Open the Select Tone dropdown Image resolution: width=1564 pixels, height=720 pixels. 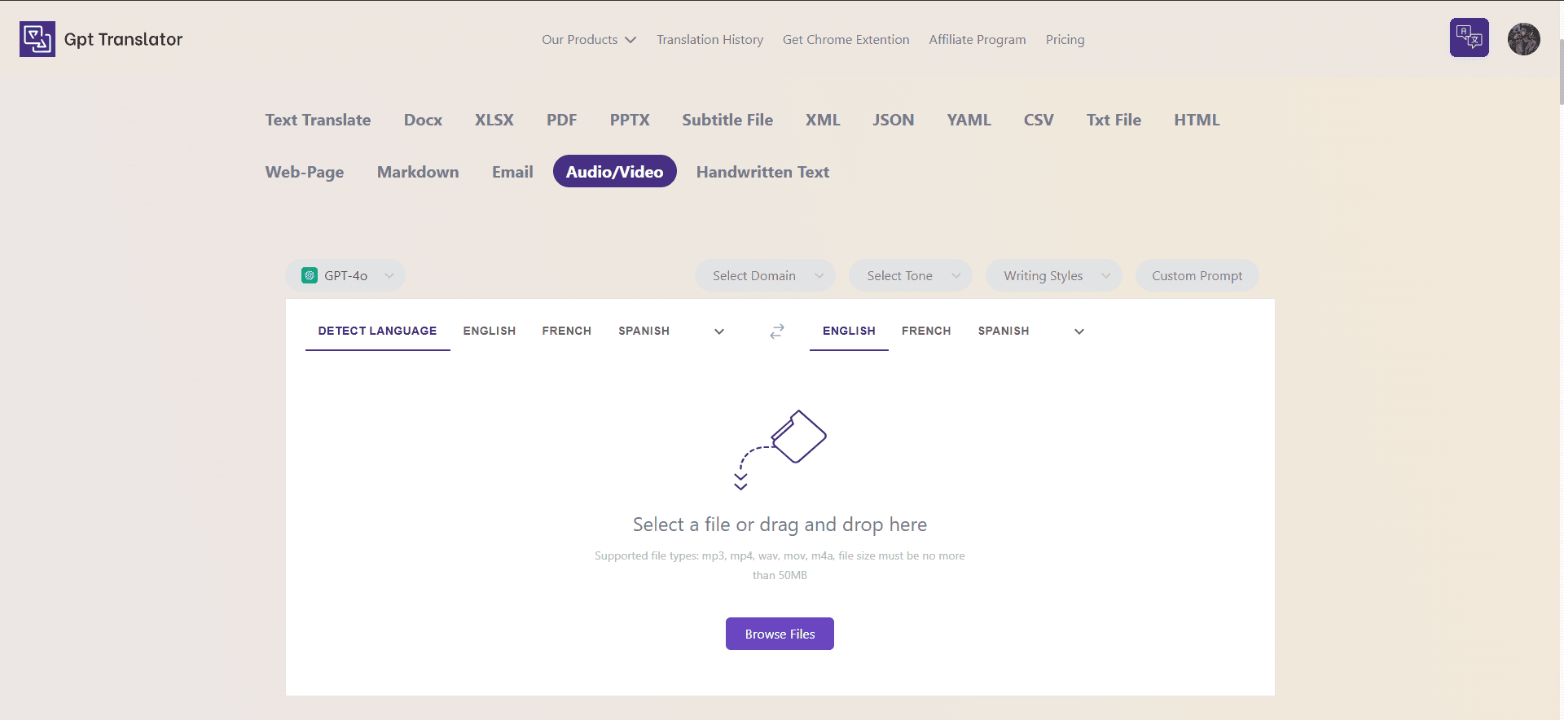(910, 276)
